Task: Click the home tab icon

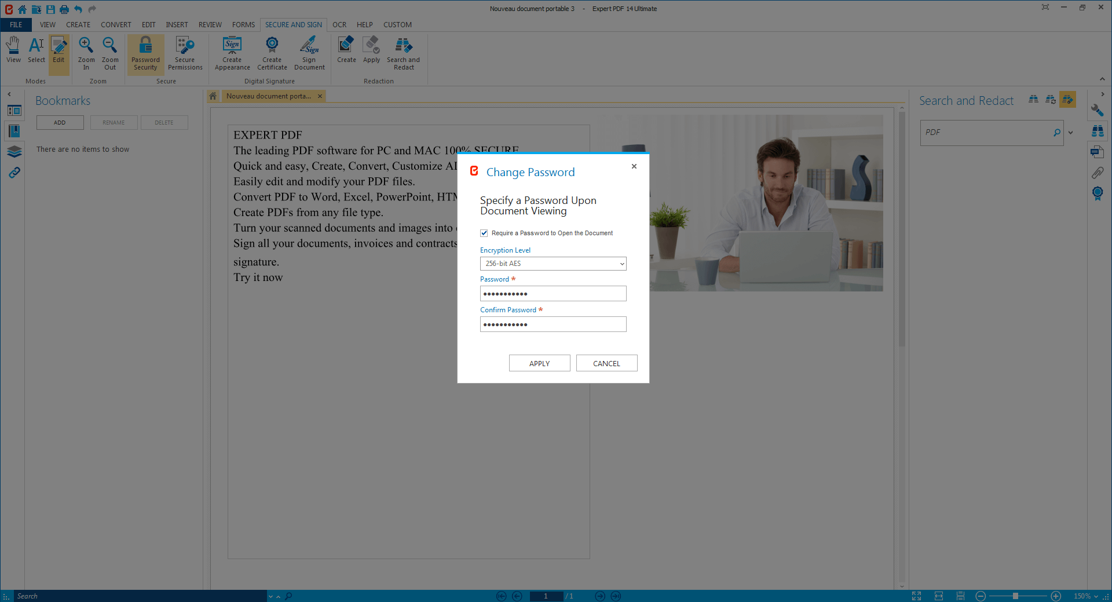Action: pyautogui.click(x=213, y=96)
